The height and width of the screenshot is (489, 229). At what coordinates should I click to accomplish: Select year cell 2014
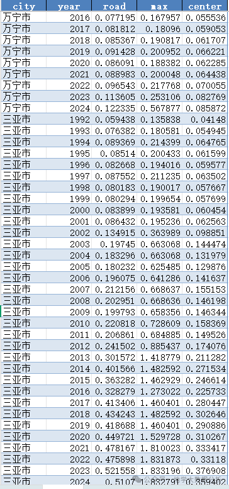[x=69, y=368]
